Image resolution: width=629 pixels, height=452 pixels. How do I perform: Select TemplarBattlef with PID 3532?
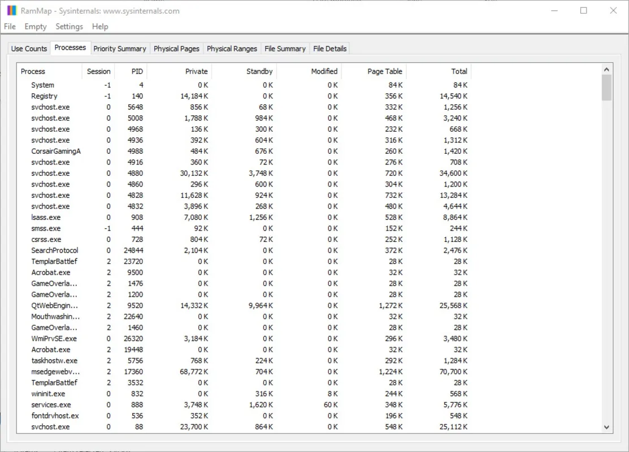point(244,383)
